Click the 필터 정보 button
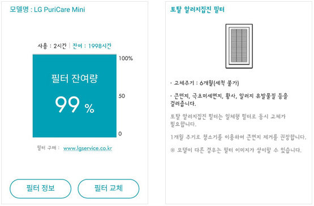The height and width of the screenshot is (206, 314). [x=40, y=189]
